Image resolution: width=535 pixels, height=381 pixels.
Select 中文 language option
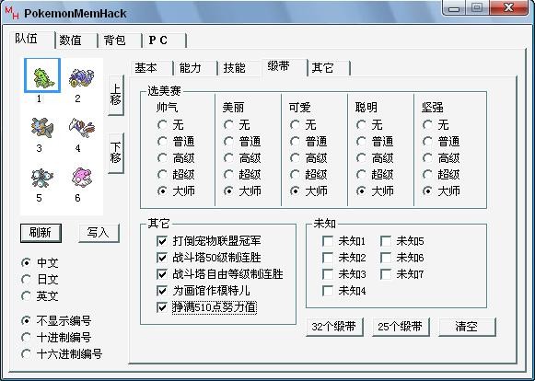tap(40, 263)
